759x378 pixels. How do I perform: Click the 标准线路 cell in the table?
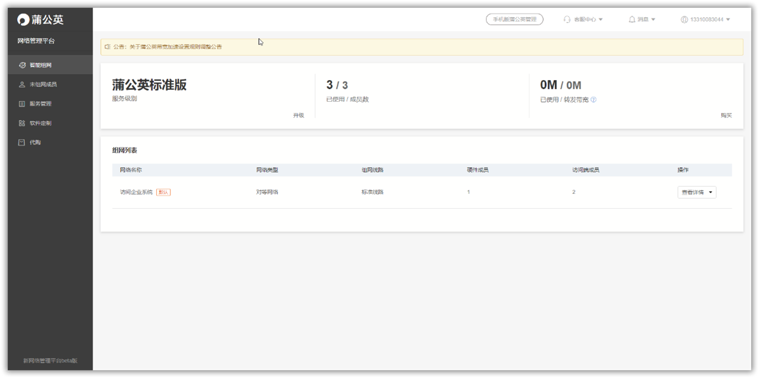pyautogui.click(x=373, y=192)
